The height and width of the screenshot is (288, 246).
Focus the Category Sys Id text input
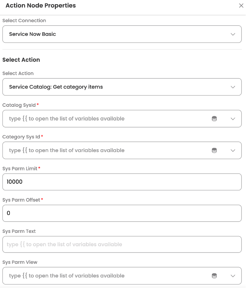coord(106,150)
